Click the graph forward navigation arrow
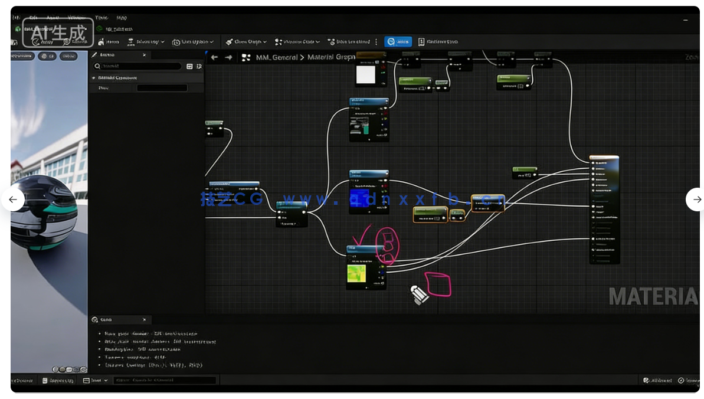 (229, 57)
